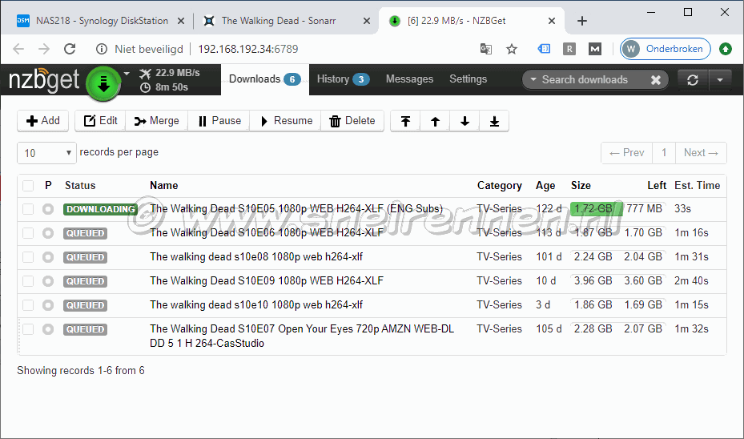Select page 1 in pagination
Screen dimensions: 744x439
[664, 153]
